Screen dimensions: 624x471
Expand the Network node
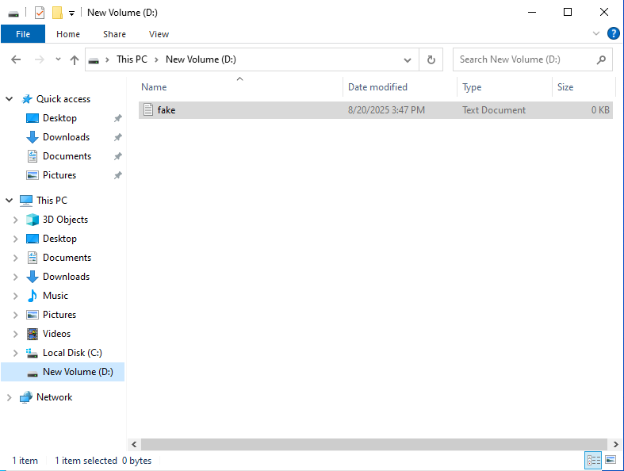click(10, 397)
